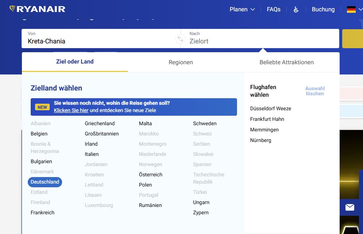Select the Ziel oder Land tab
This screenshot has width=363, height=234.
pyautogui.click(x=75, y=62)
